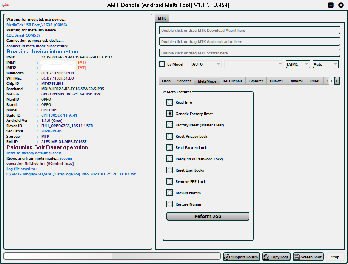Click WIFIMac address 6C:D7:1F:8F:51:D9

pyautogui.click(x=57, y=78)
